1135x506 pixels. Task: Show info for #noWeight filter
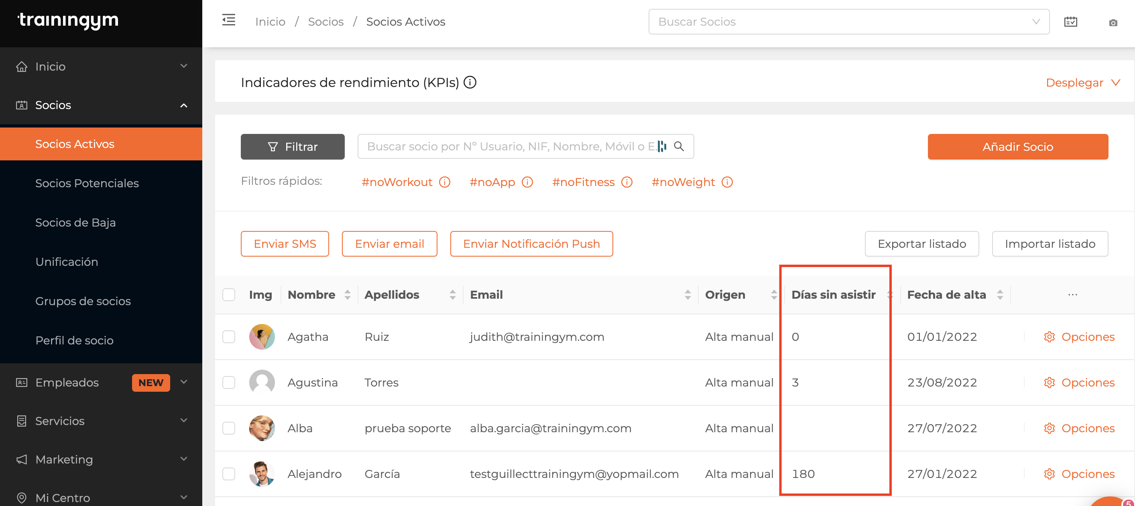pyautogui.click(x=727, y=182)
